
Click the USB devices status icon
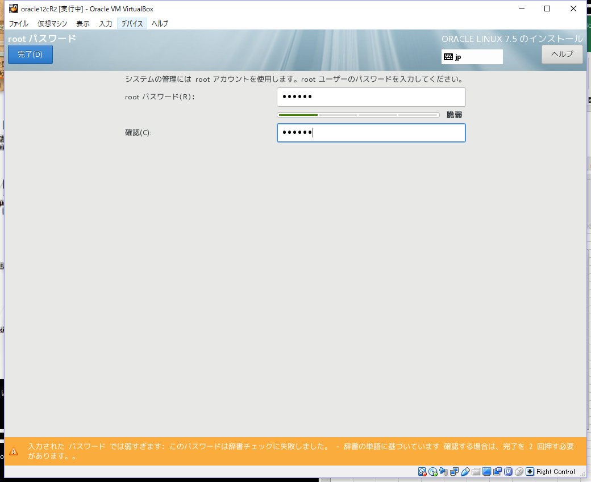click(465, 472)
